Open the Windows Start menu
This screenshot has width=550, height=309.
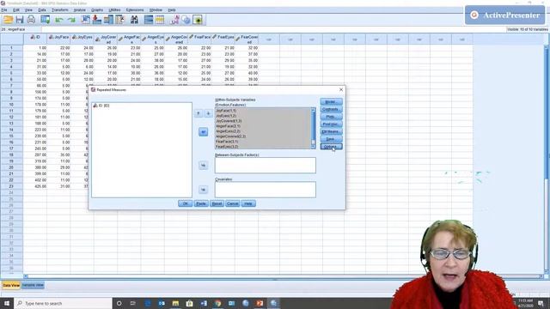coord(7,303)
